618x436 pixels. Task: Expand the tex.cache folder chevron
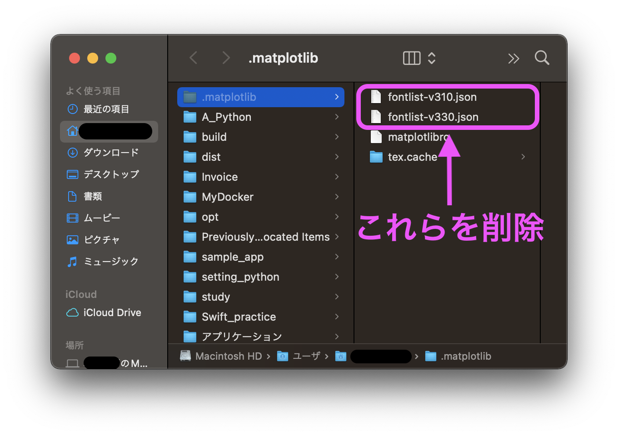coord(523,157)
